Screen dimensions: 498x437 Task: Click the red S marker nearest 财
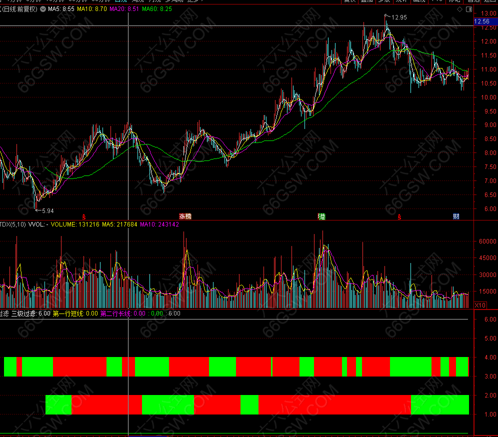[399, 217]
